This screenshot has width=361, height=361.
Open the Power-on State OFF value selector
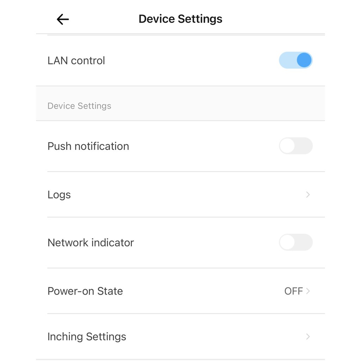pyautogui.click(x=293, y=291)
